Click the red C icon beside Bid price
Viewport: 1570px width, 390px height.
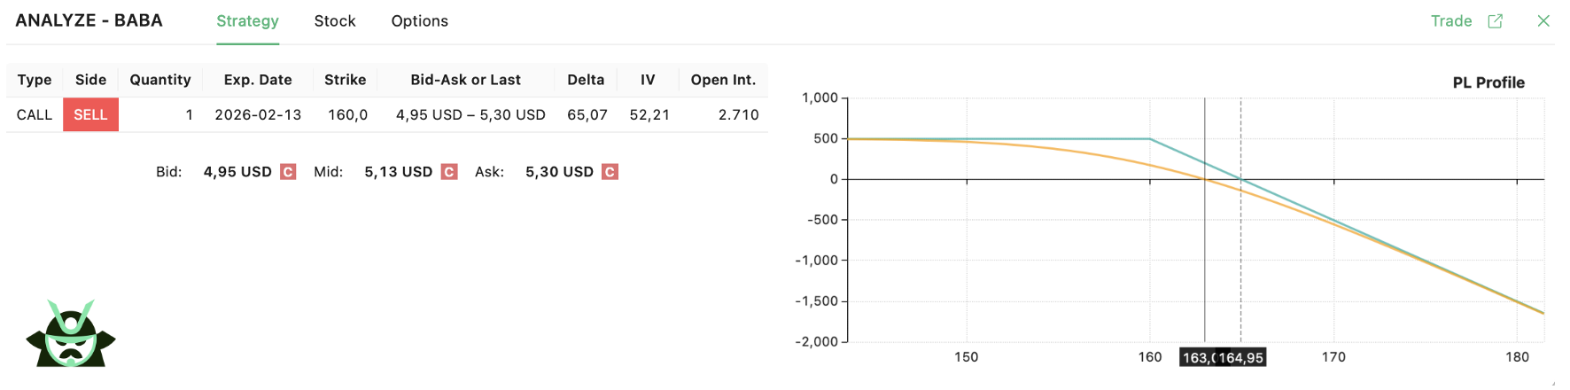(x=288, y=172)
